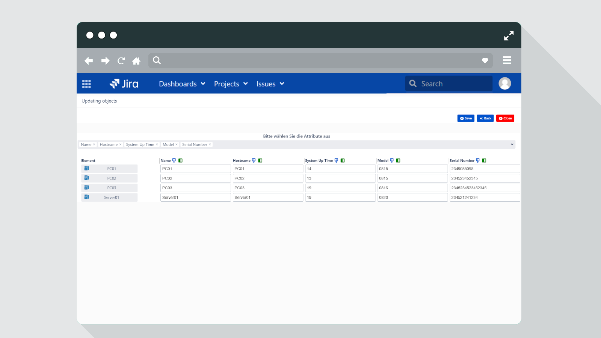Edit serial number 234523452345
The image size is (601, 338).
coord(485,178)
